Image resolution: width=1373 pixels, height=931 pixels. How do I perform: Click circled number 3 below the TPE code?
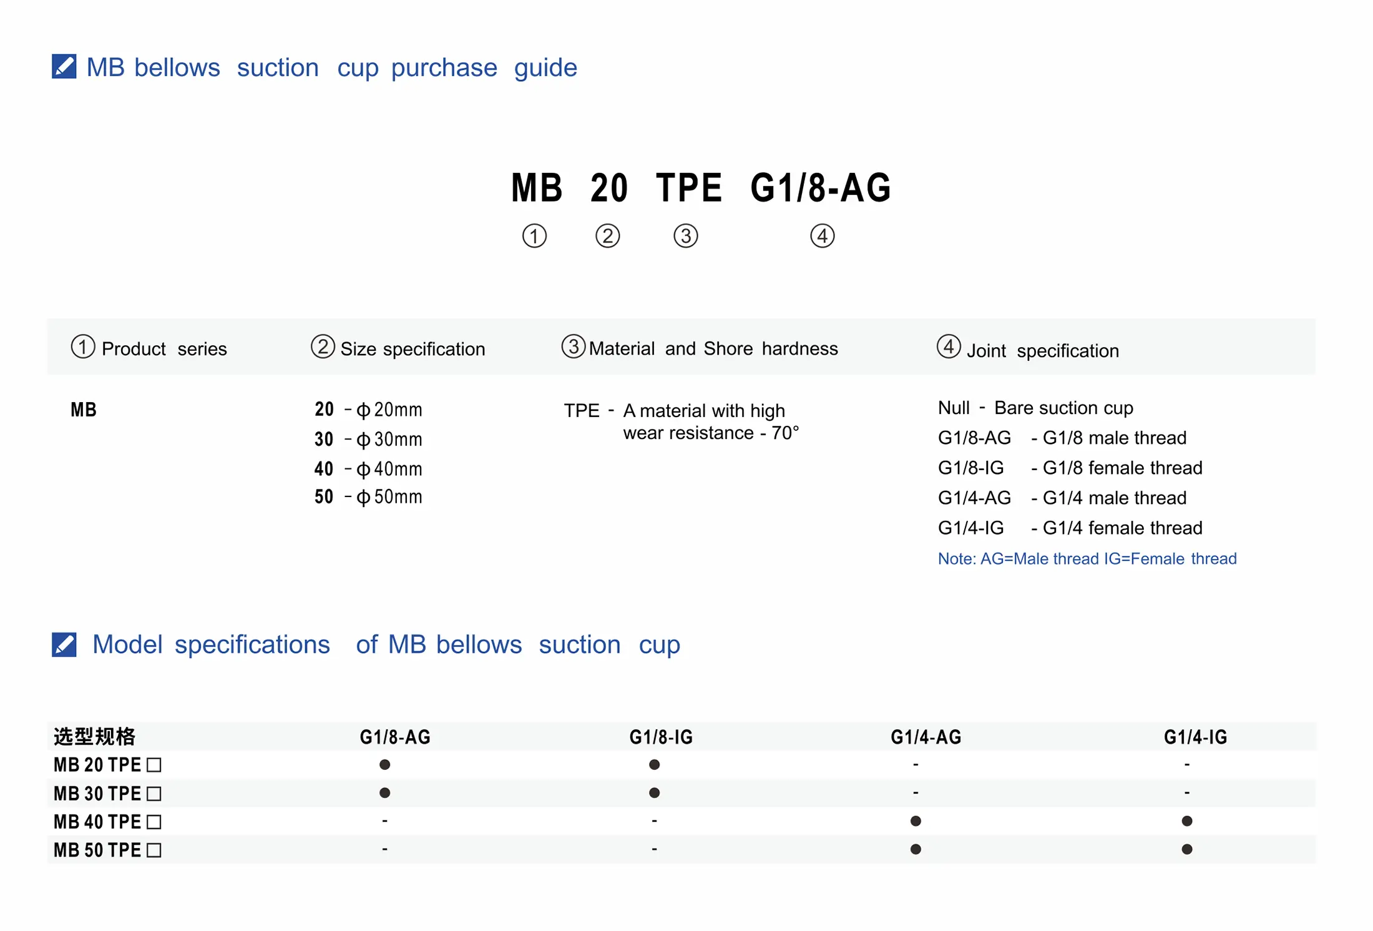pos(685,236)
